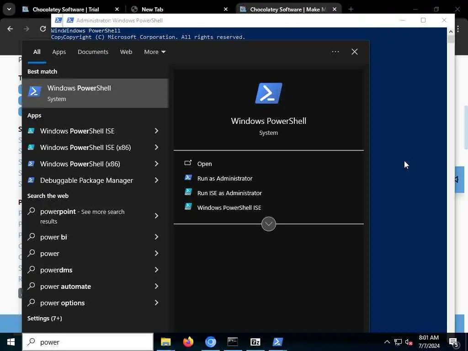The height and width of the screenshot is (351, 468).
Task: Close the Chocolatey Software | Make tab
Action: click(335, 10)
